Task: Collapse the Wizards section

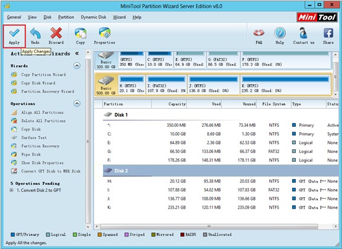Action: 77,66
